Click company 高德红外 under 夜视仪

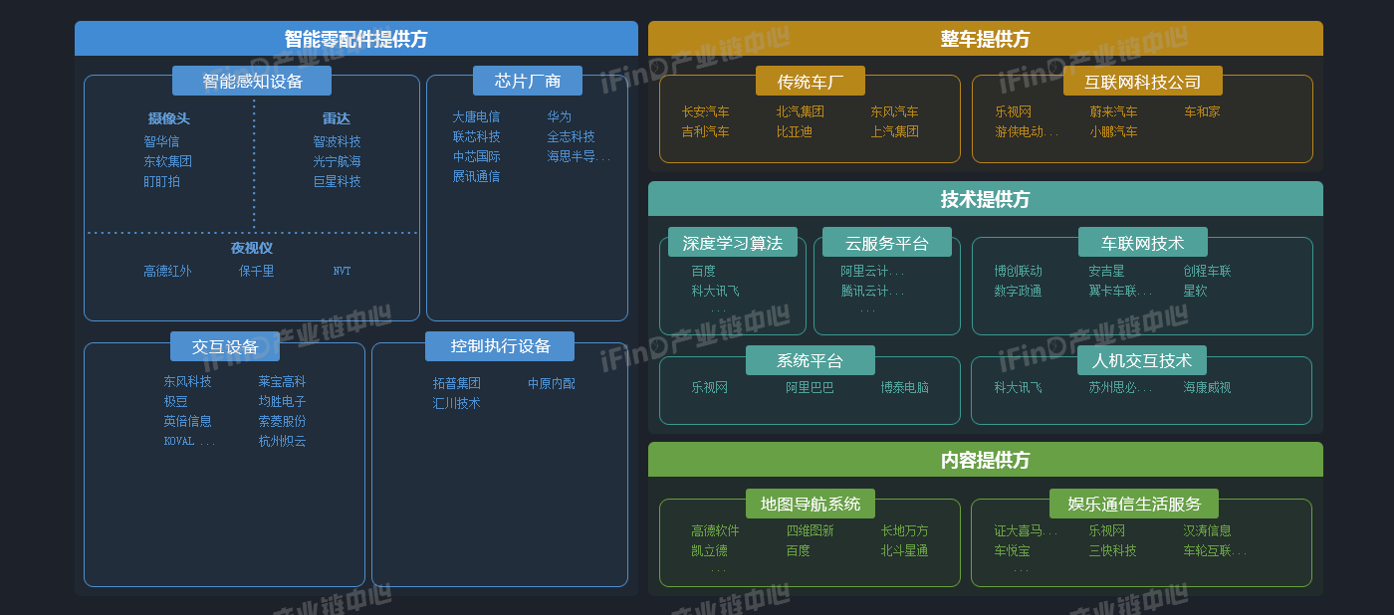pos(167,271)
